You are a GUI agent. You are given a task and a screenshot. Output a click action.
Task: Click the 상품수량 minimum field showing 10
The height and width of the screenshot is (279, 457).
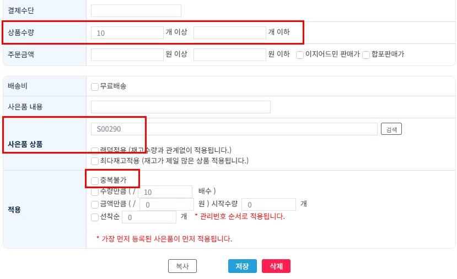click(127, 32)
